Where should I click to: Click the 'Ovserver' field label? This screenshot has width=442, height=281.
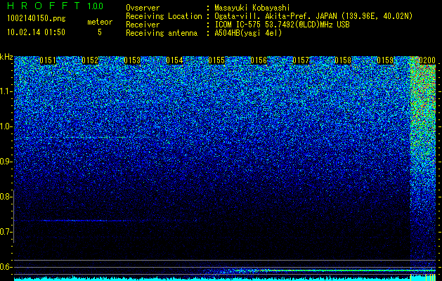pos(143,8)
